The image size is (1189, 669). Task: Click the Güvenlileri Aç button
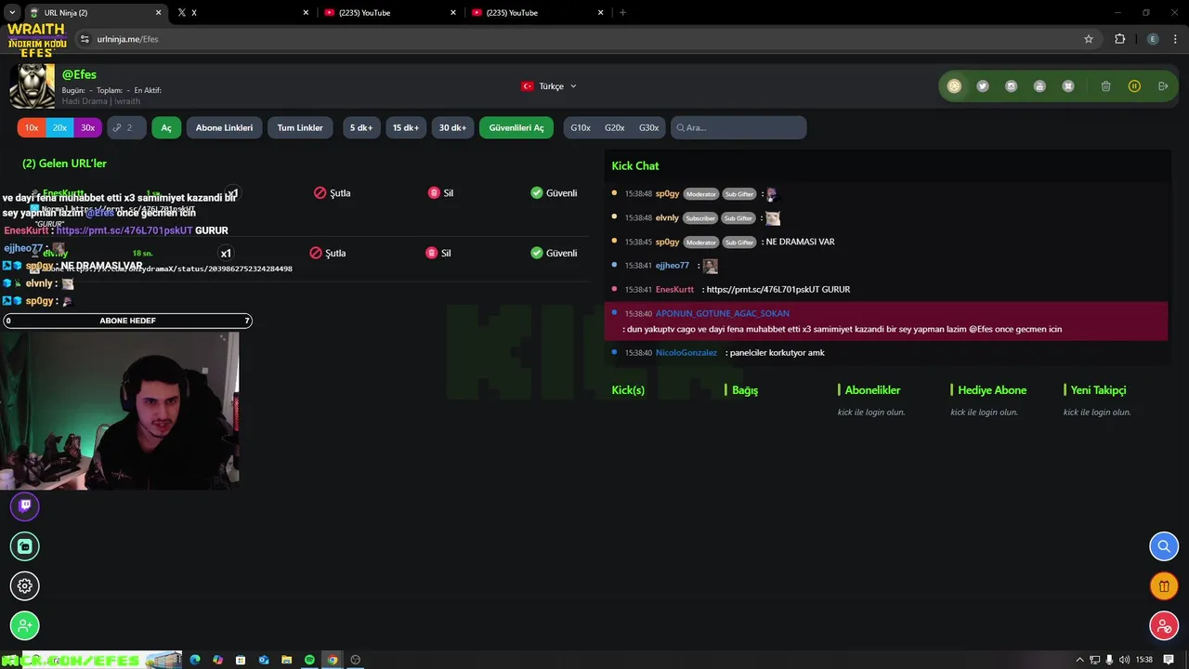click(x=516, y=128)
